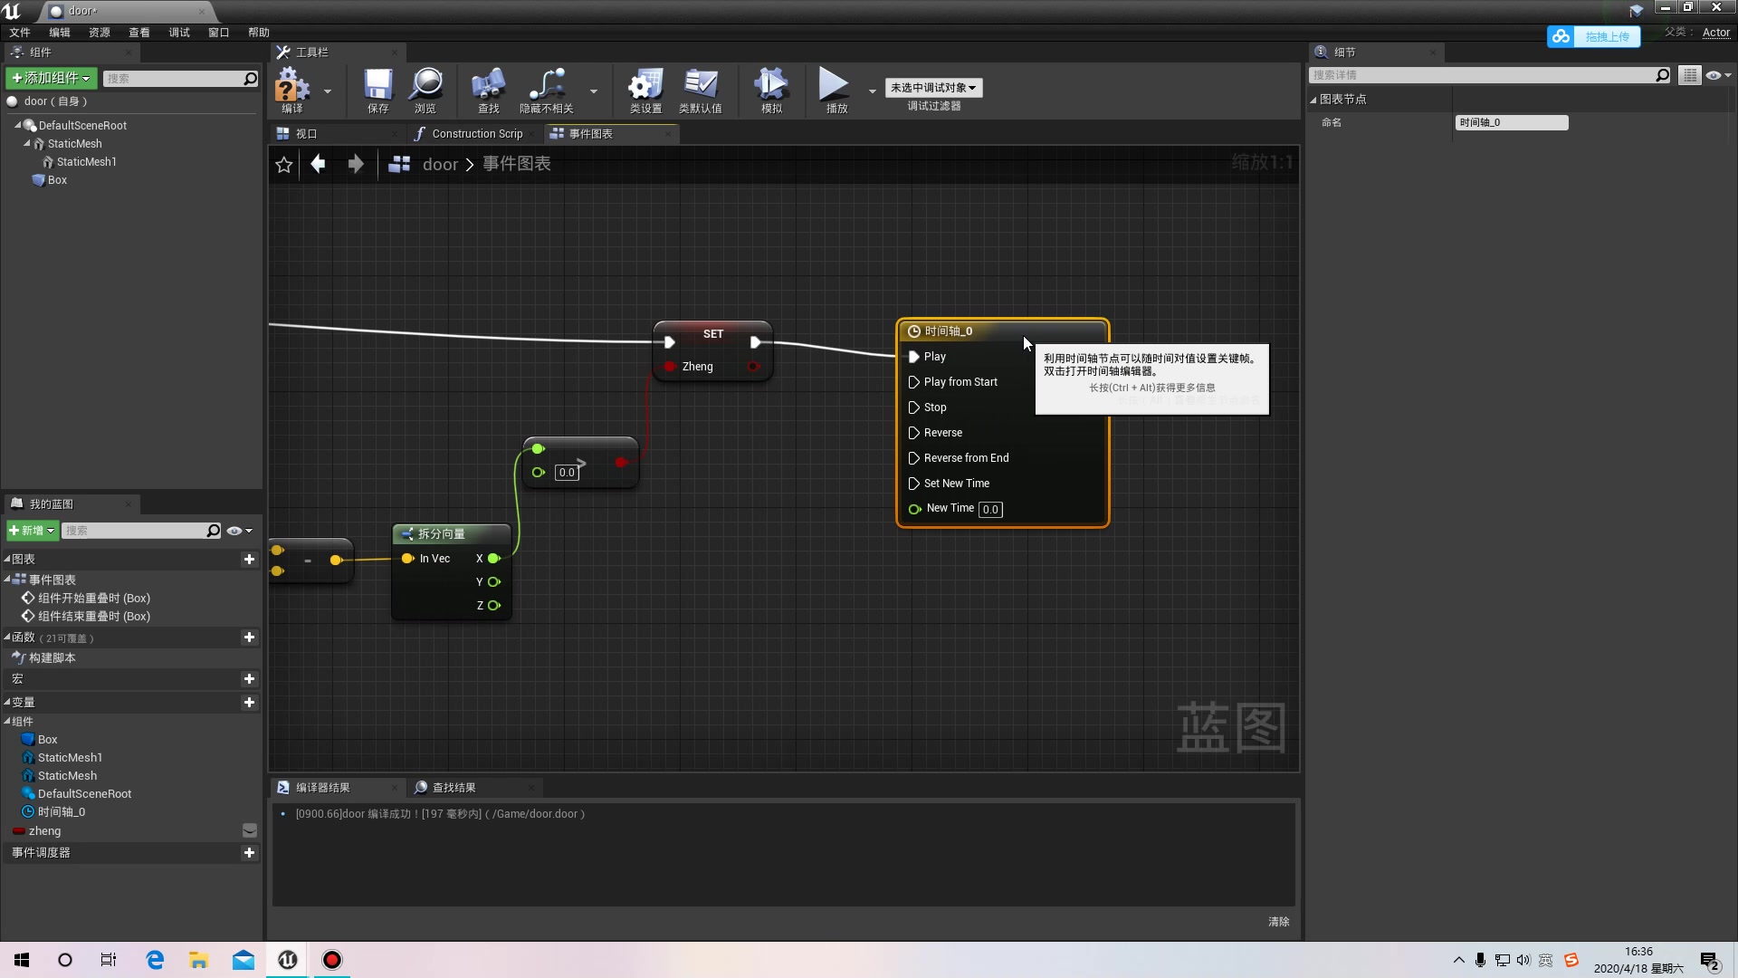This screenshot has width=1738, height=978.
Task: Start 模拟 (Simulate) mode
Action: pos(770,89)
